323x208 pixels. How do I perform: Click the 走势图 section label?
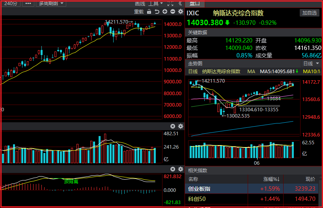[195, 64]
